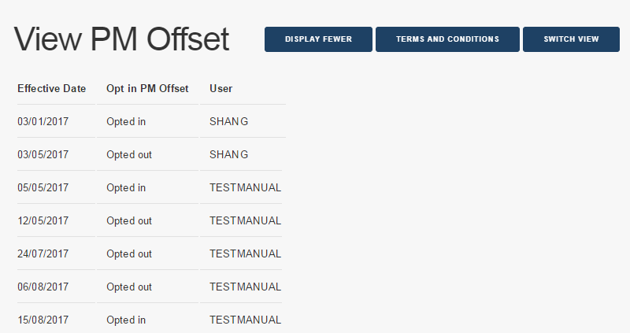This screenshot has height=333, width=630.
Task: Click Opted in status for 03/01/2017
Action: tap(126, 122)
